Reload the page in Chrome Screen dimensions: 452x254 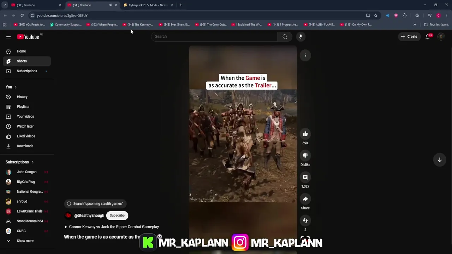(22, 16)
